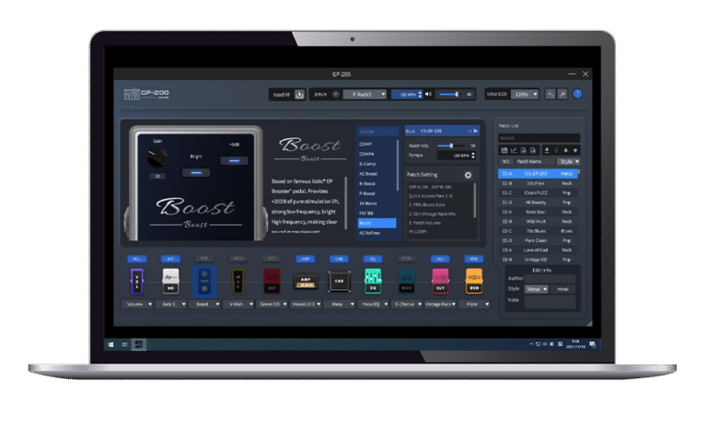Select the WAH pedal icon
This screenshot has height=428, width=707.
pyautogui.click(x=238, y=281)
